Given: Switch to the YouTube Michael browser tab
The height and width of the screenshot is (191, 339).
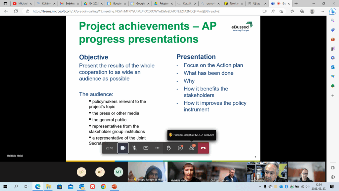Looking at the screenshot, I should tap(20, 4).
